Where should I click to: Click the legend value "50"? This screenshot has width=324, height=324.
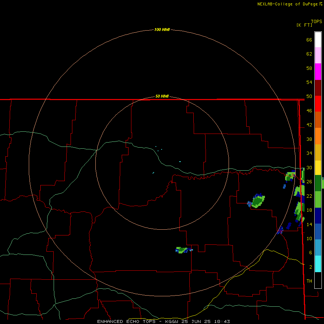click(309, 96)
